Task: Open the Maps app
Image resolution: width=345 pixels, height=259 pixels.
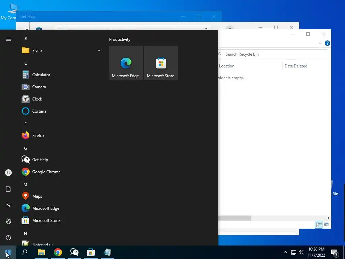Action: coord(61,196)
